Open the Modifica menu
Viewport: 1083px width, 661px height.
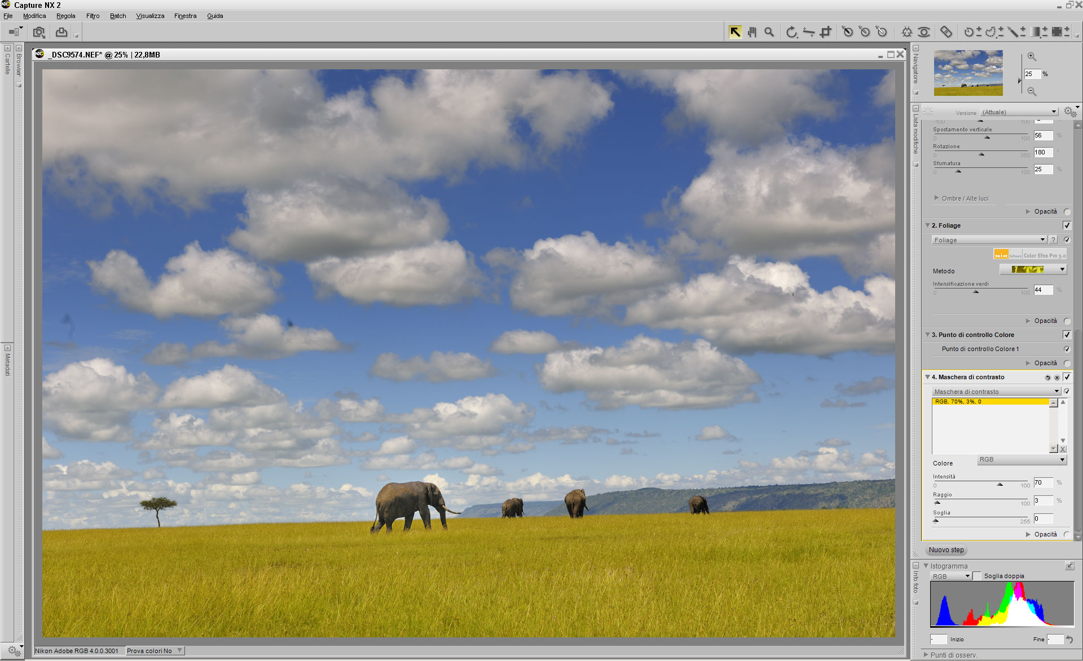pyautogui.click(x=34, y=16)
